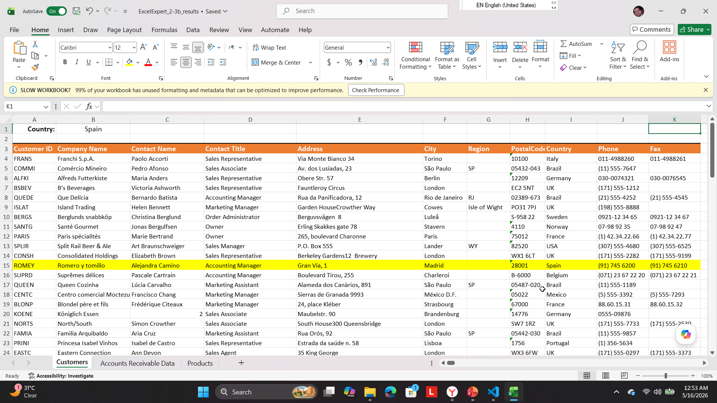Open the Comments pane button
The height and width of the screenshot is (403, 717).
point(652,29)
